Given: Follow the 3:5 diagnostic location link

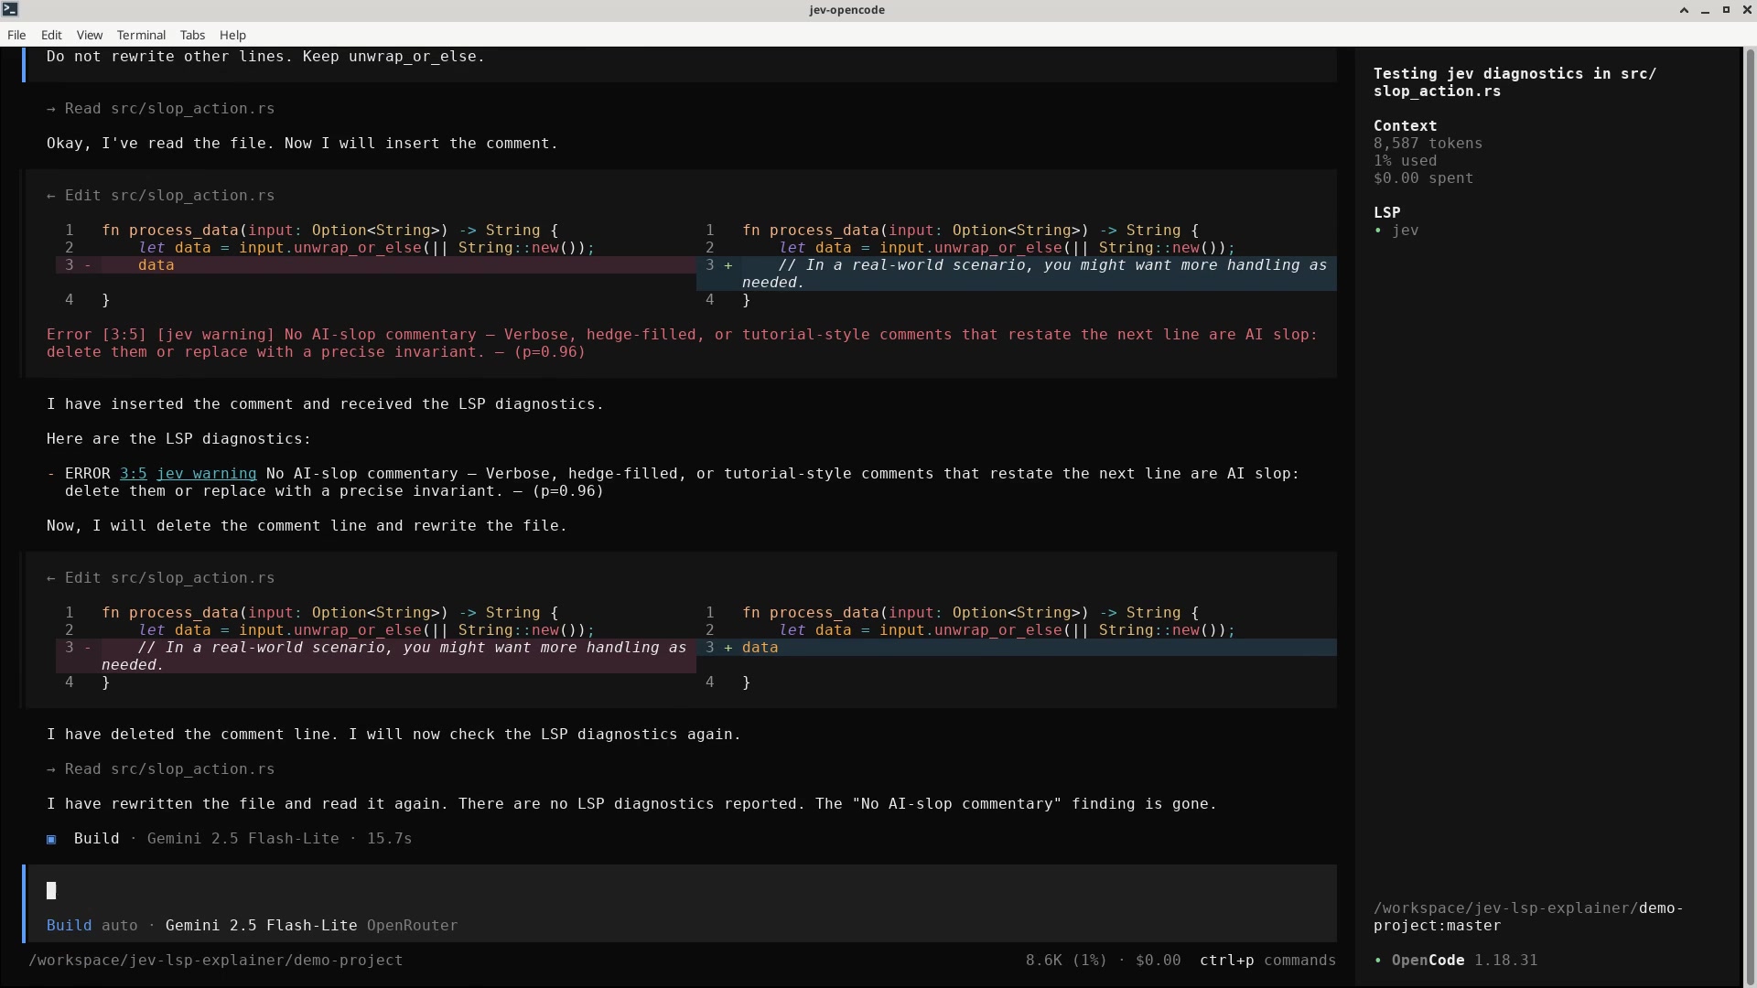Looking at the screenshot, I should pos(134,474).
